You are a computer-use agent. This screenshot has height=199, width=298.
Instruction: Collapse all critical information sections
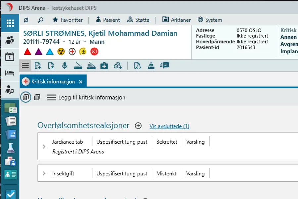click(37, 98)
